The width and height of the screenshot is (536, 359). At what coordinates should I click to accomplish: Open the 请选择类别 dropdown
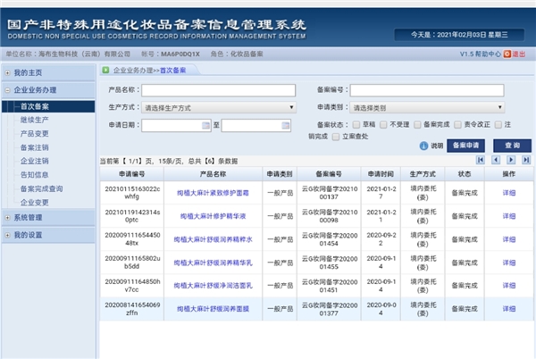click(427, 107)
